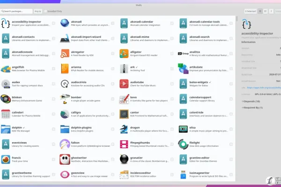Viewport: 281px width, 187px height.
Task: Click the ffmpegthumbs film strip icon
Action: [124, 144]
